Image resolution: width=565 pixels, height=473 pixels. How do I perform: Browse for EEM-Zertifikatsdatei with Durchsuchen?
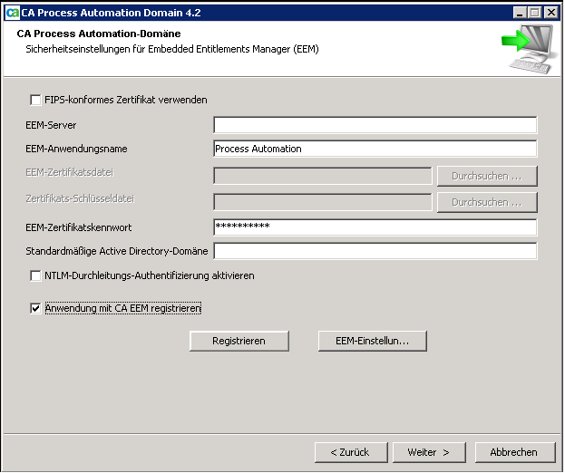[487, 176]
